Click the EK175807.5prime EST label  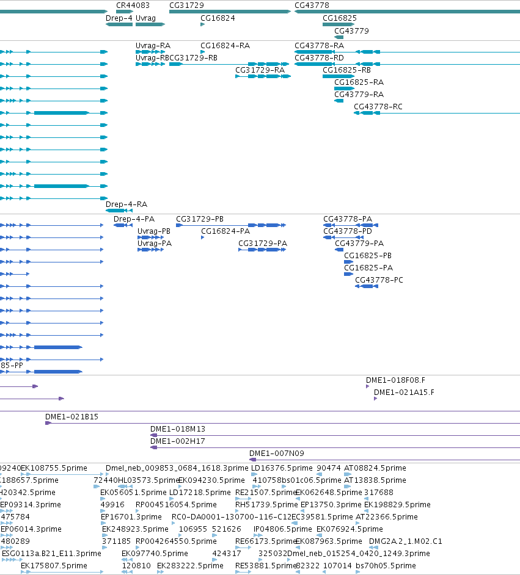(x=54, y=565)
